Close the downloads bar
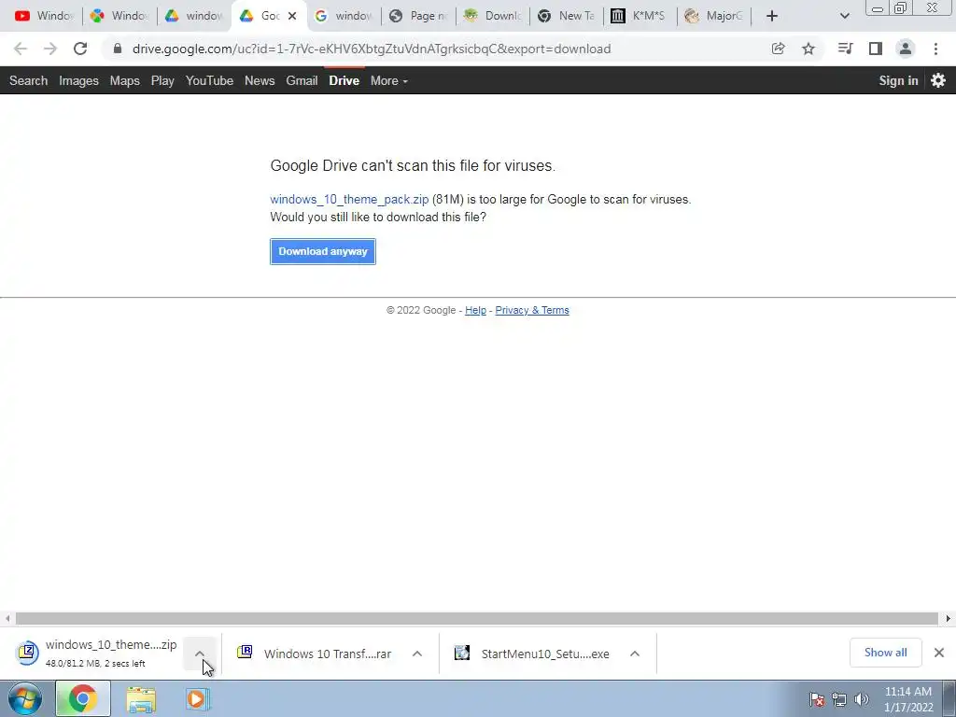Screen dimensions: 956x717 (939, 653)
